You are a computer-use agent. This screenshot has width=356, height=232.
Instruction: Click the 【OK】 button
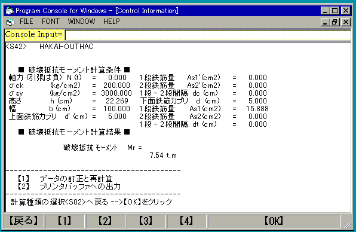coord(274,221)
